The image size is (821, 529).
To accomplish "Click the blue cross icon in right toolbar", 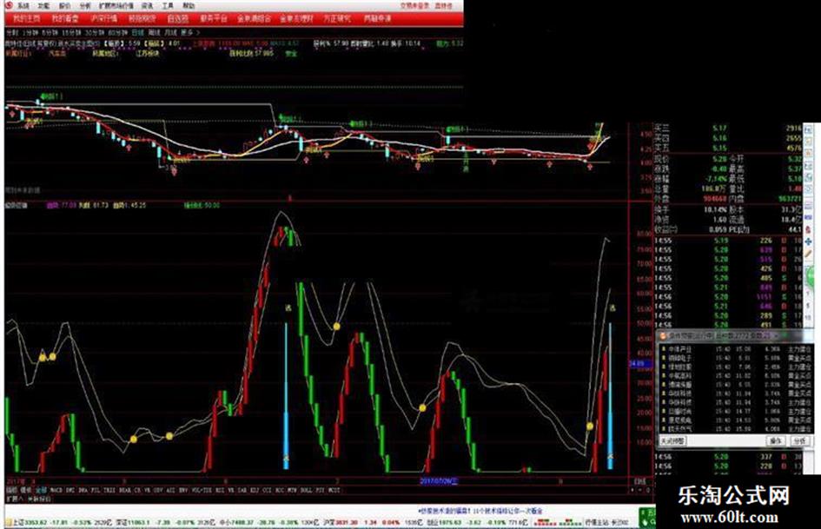I will pos(809,242).
